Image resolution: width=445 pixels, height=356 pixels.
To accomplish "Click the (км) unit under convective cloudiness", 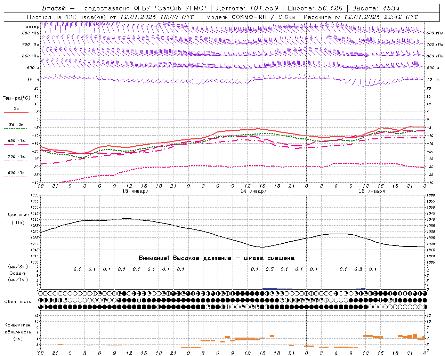I will (18, 339).
